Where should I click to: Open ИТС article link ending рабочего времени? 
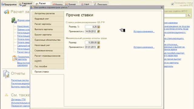pos(171,23)
